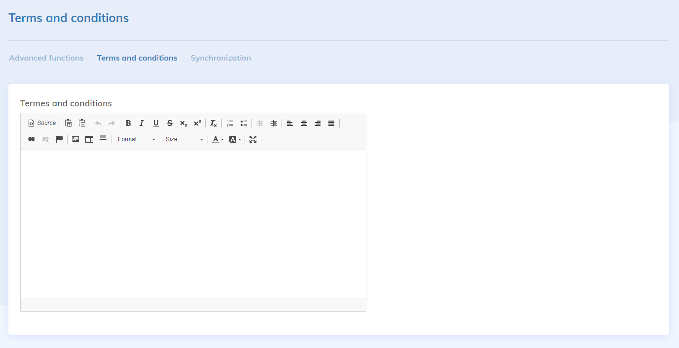Screen dimensions: 679x348
Task: Open the Size dropdown
Action: 184,139
